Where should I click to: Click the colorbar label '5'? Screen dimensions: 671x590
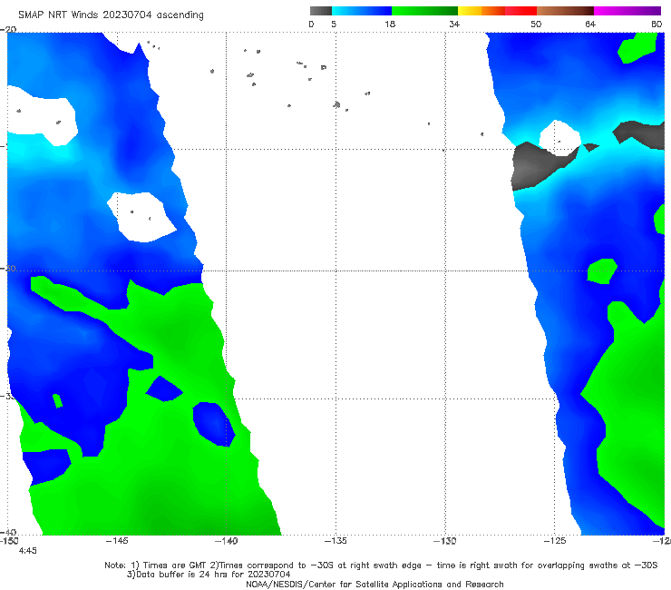(x=334, y=24)
